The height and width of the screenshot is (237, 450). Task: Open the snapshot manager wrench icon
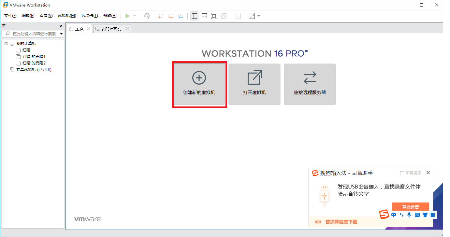[x=181, y=16]
